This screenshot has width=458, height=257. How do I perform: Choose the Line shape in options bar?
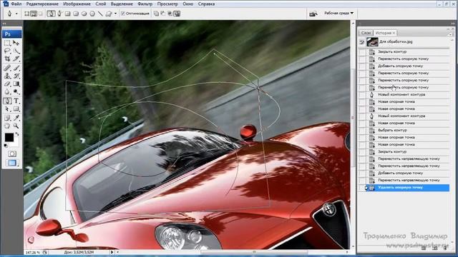coord(100,14)
